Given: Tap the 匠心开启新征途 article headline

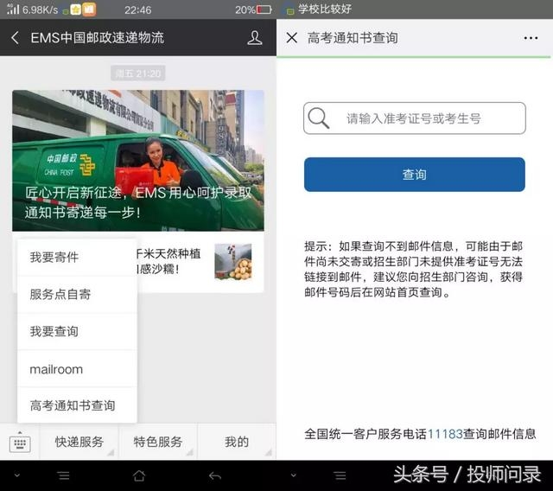Looking at the screenshot, I should (x=138, y=202).
